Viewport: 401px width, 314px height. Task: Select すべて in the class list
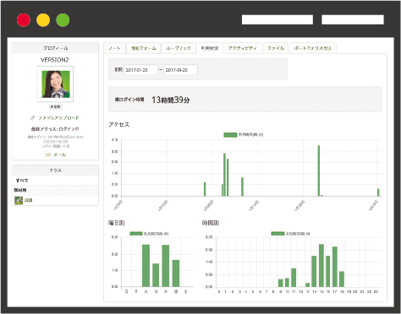pyautogui.click(x=22, y=181)
